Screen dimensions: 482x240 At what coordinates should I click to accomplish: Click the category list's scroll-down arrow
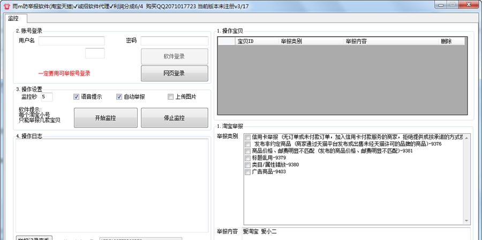[467, 221]
